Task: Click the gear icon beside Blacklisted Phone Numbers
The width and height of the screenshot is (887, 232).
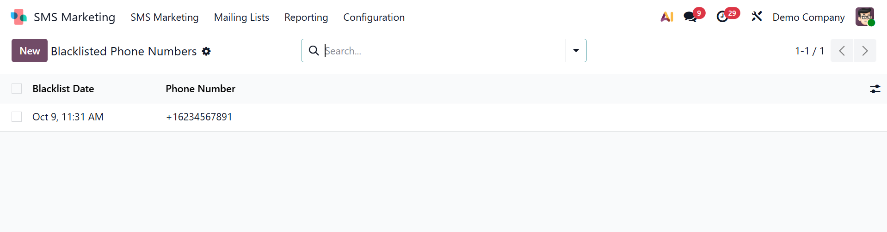Action: (x=206, y=51)
